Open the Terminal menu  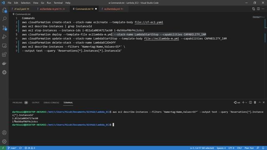(58, 3)
